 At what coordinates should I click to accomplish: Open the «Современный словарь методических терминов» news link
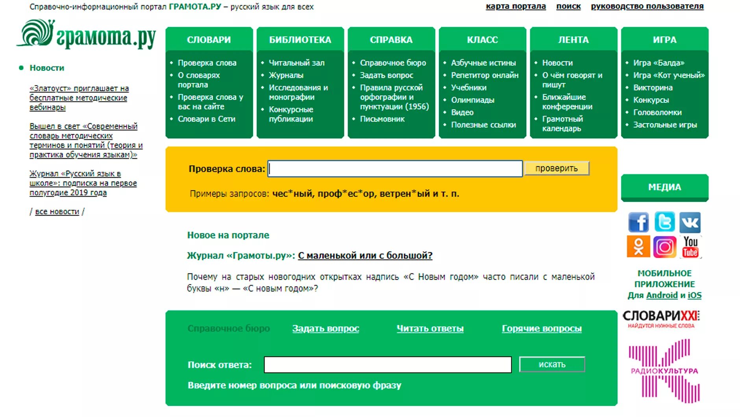[x=86, y=140]
